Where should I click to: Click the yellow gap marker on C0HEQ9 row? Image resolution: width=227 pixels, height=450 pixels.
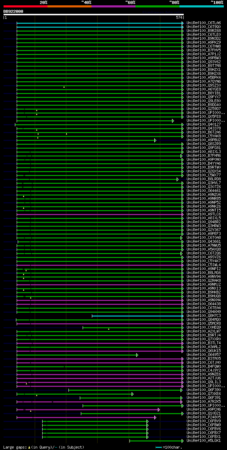pos(109,329)
